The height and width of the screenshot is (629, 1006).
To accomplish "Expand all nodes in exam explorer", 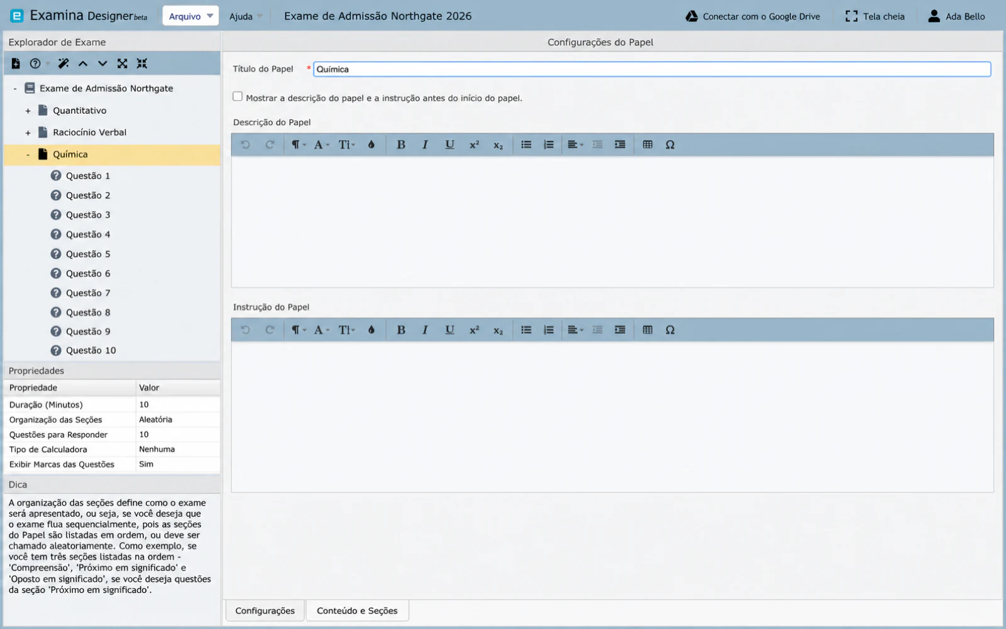I will [x=122, y=64].
